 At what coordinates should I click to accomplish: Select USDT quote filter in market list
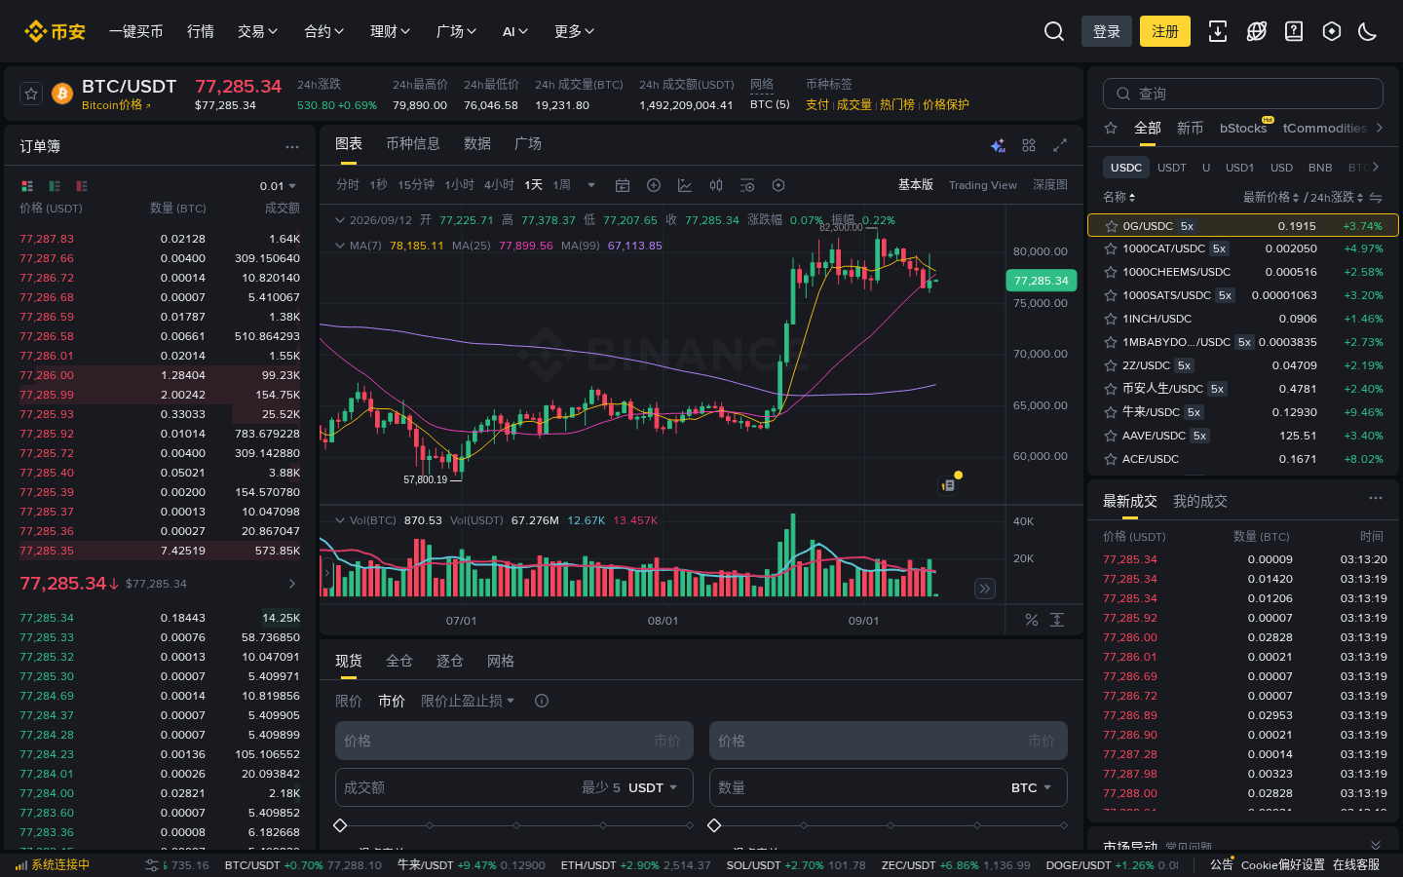coord(1172,168)
